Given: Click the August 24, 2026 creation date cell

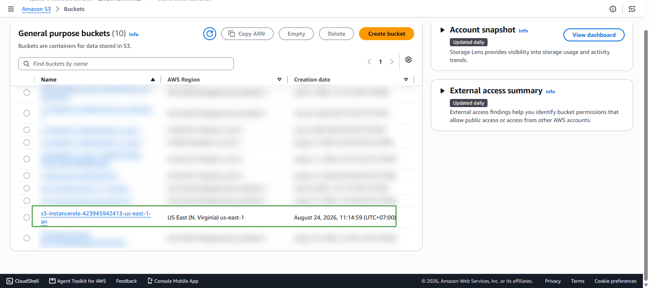Looking at the screenshot, I should (x=345, y=217).
